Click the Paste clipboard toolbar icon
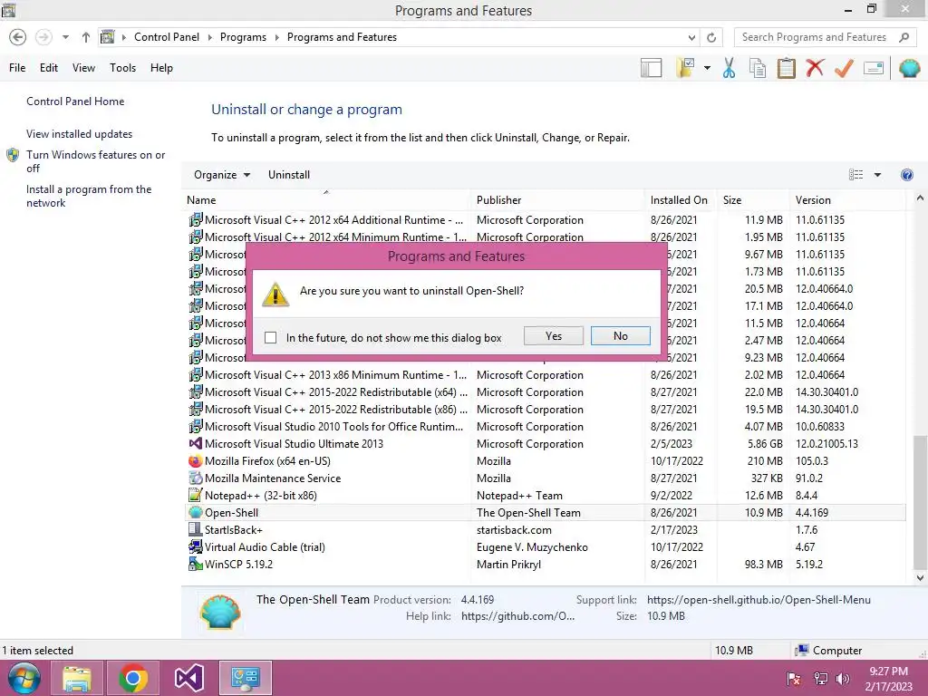Screen dimensions: 928x696 (786, 68)
